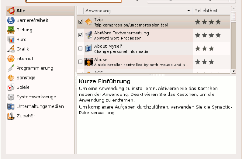
Task: Select the Alle category Ubuntu icon
Action: click(x=11, y=11)
